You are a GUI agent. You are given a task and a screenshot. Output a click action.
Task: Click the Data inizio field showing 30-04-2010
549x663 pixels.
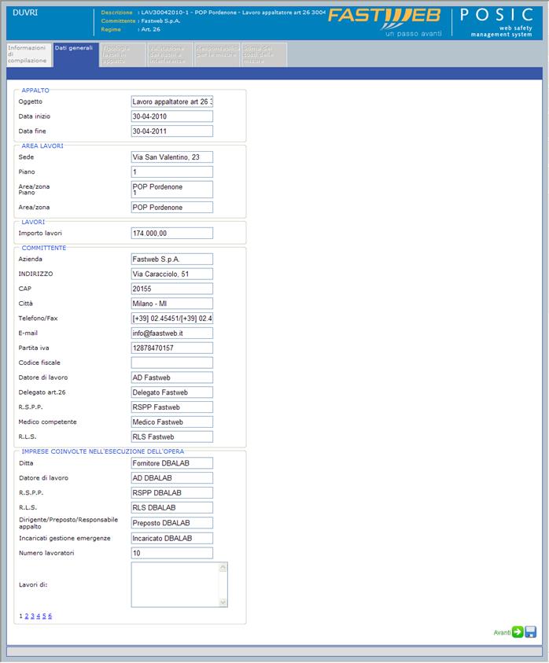coord(172,116)
